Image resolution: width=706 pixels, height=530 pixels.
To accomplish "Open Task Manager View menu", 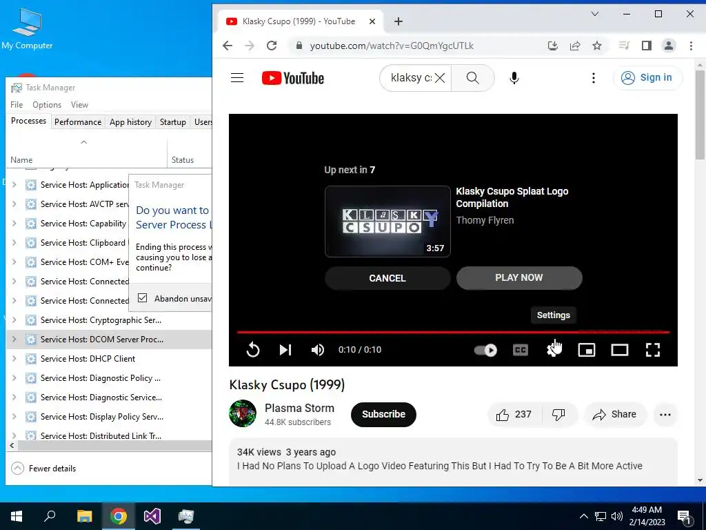I will (80, 105).
